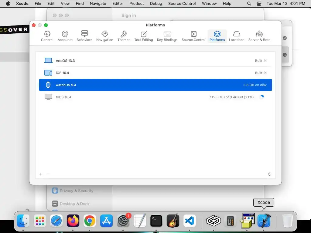Open the File menu
The height and width of the screenshot is (233, 311).
[x=38, y=4]
